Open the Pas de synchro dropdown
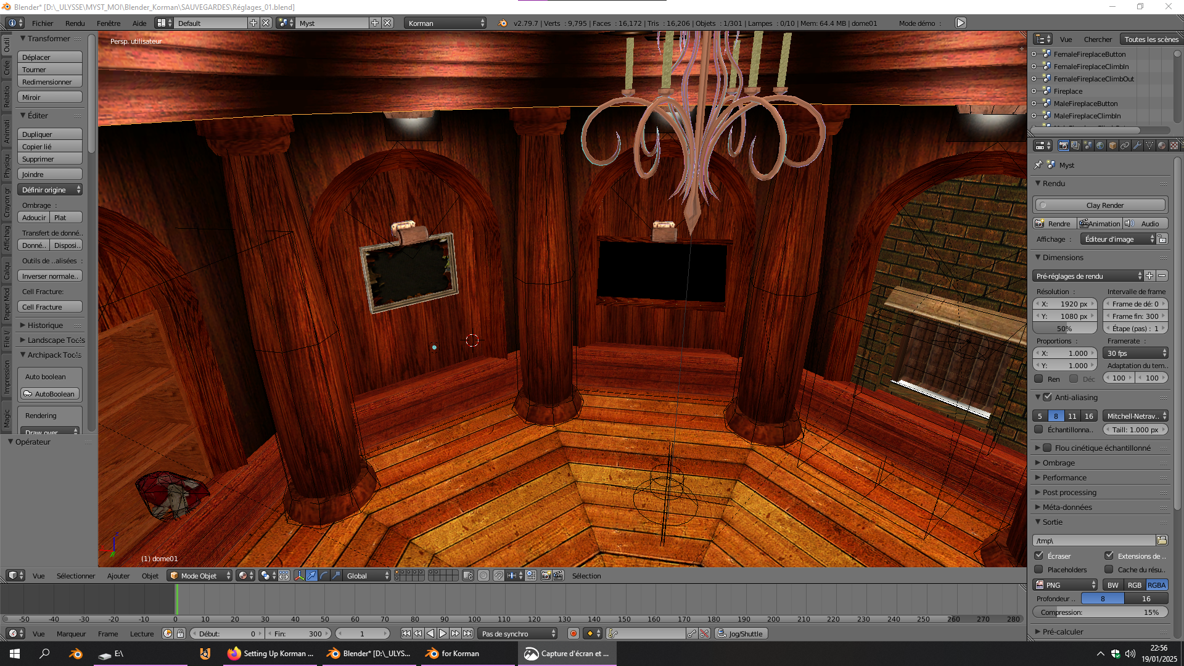 [517, 633]
